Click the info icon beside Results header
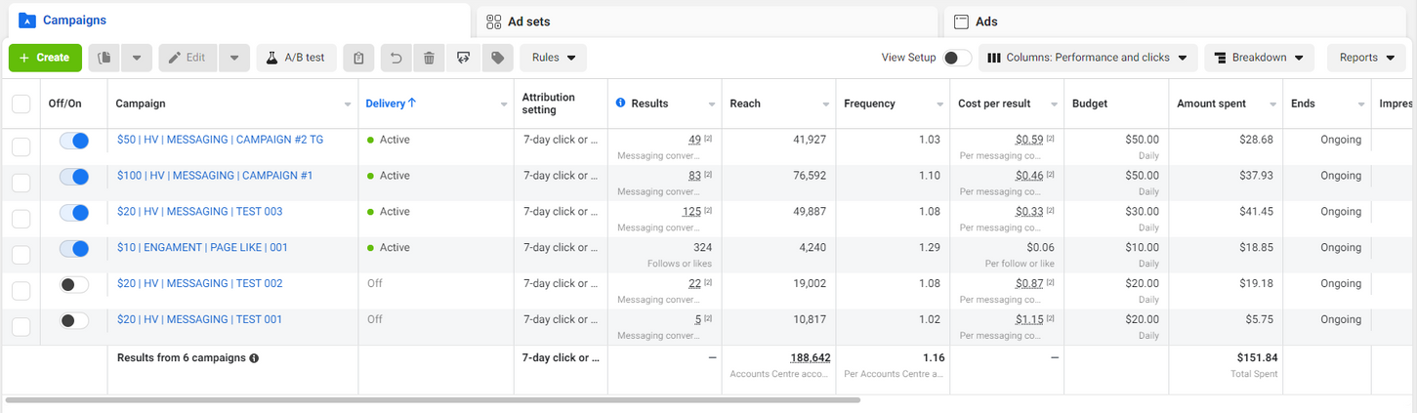This screenshot has height=413, width=1417. [x=620, y=103]
